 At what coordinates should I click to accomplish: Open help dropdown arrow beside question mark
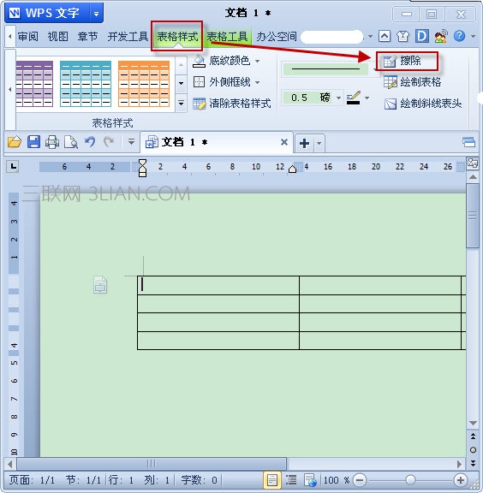474,37
